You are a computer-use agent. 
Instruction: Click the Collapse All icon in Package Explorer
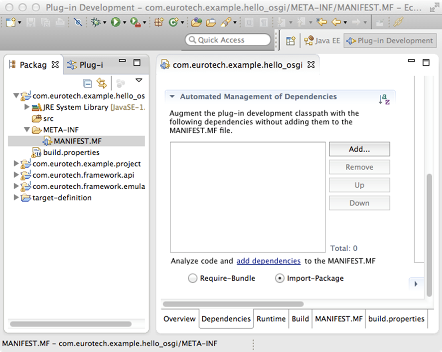(x=87, y=83)
